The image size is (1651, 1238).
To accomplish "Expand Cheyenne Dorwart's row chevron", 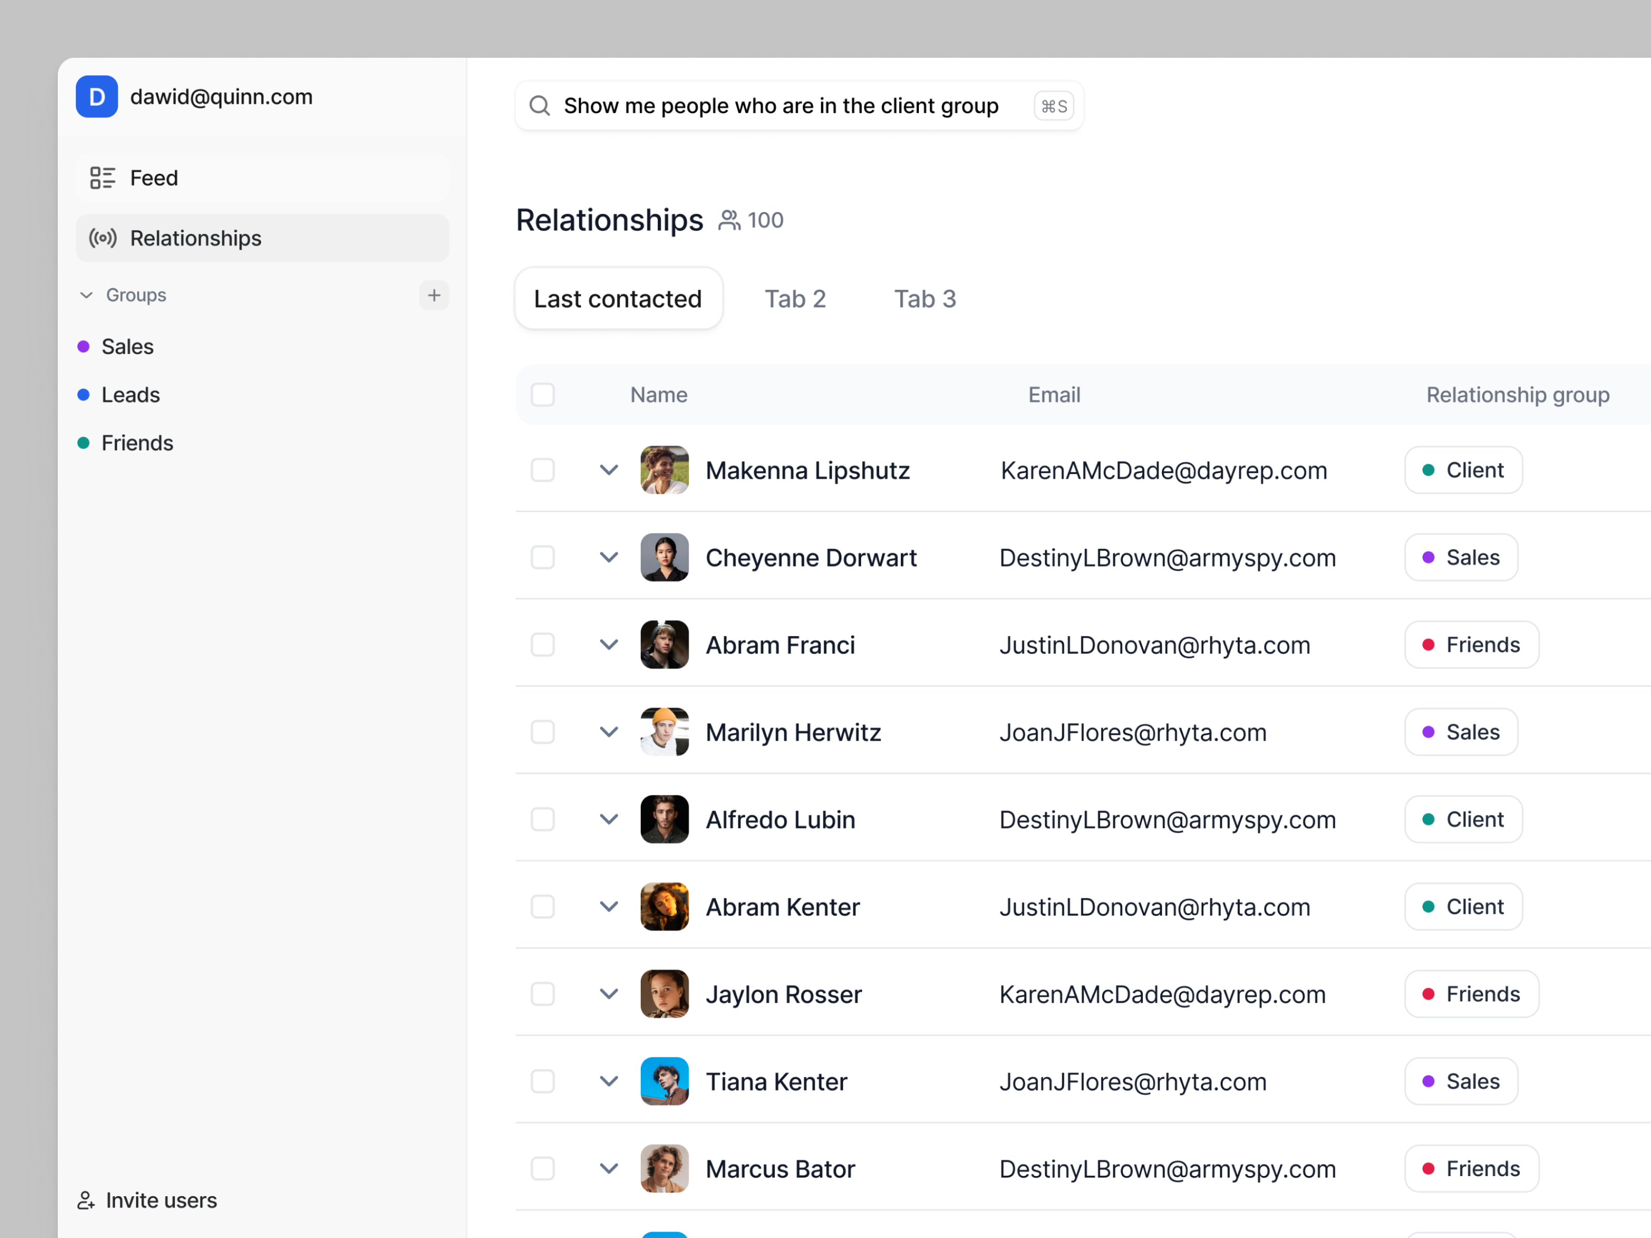I will point(609,558).
